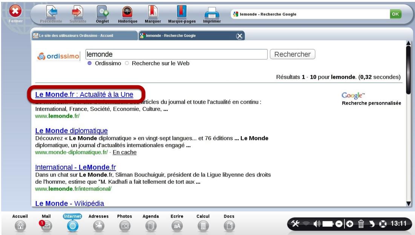Viewport: 415px width, 235px height.
Task: Switch to the Ordissimo users site tab
Action: 85,35
